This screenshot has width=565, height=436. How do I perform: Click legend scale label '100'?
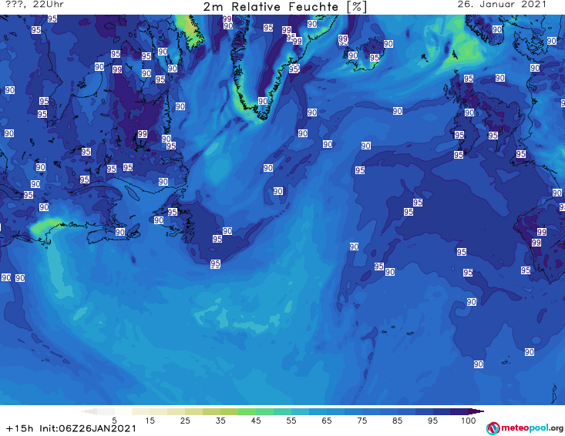(x=469, y=421)
